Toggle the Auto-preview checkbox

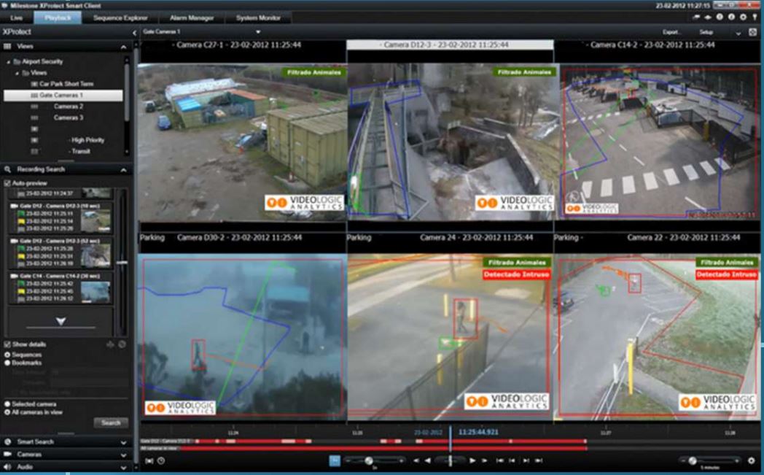[x=7, y=183]
